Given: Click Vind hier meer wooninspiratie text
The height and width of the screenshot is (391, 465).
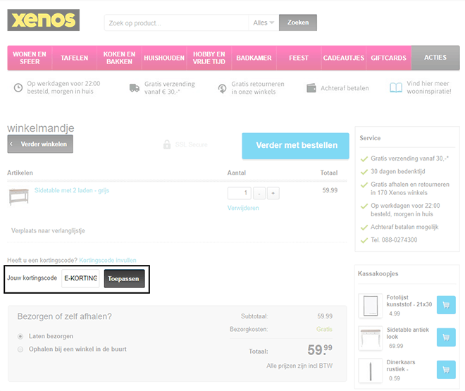Looking at the screenshot, I should point(429,87).
